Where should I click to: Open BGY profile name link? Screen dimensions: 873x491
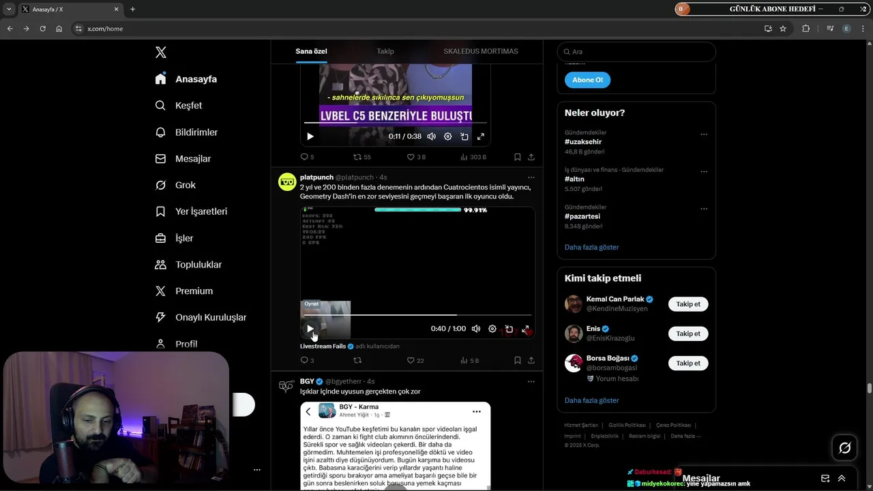pyautogui.click(x=308, y=381)
